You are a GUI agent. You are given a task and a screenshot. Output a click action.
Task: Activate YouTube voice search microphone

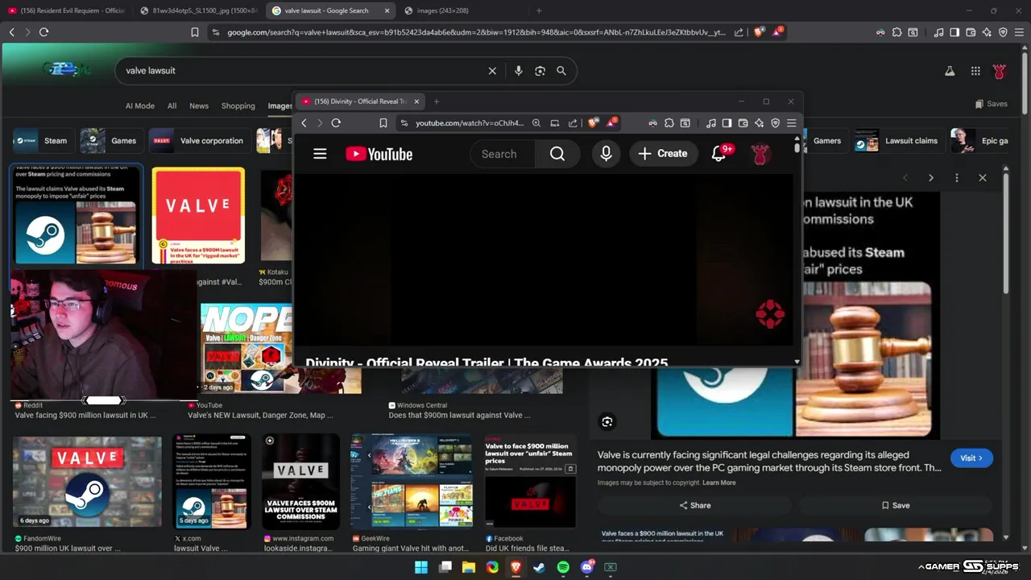[x=607, y=154]
